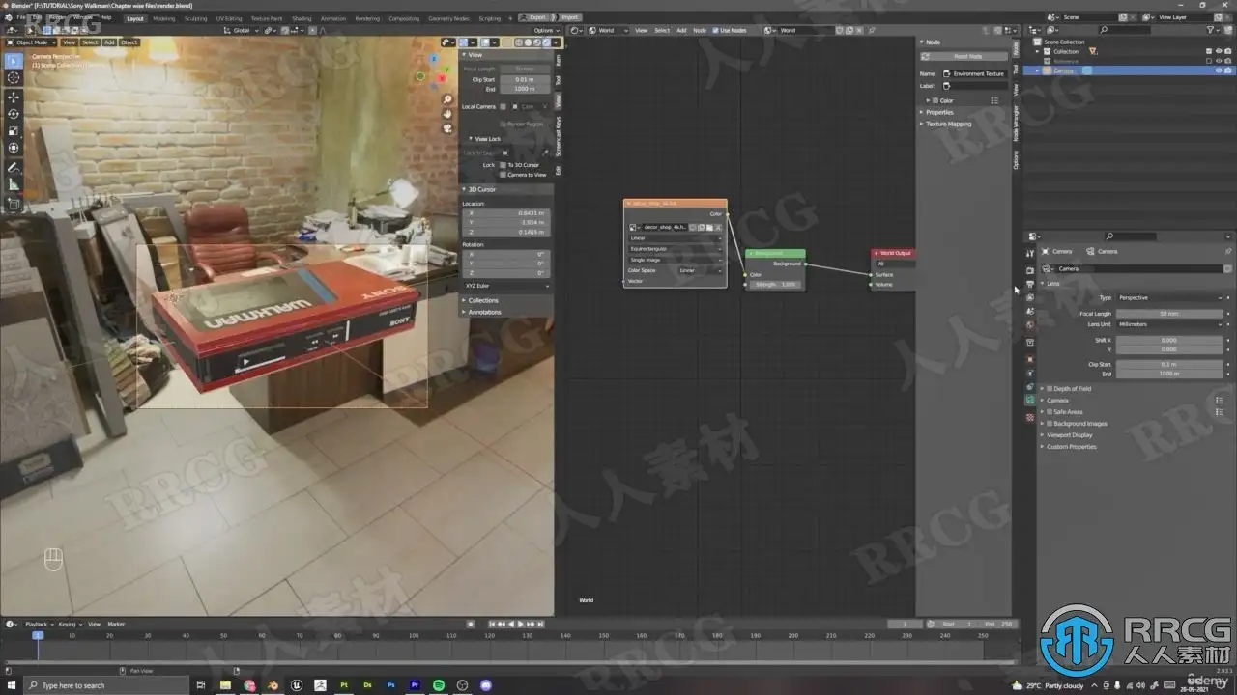Select the Cursor tool in viewport toolbar
The height and width of the screenshot is (695, 1237).
14,77
